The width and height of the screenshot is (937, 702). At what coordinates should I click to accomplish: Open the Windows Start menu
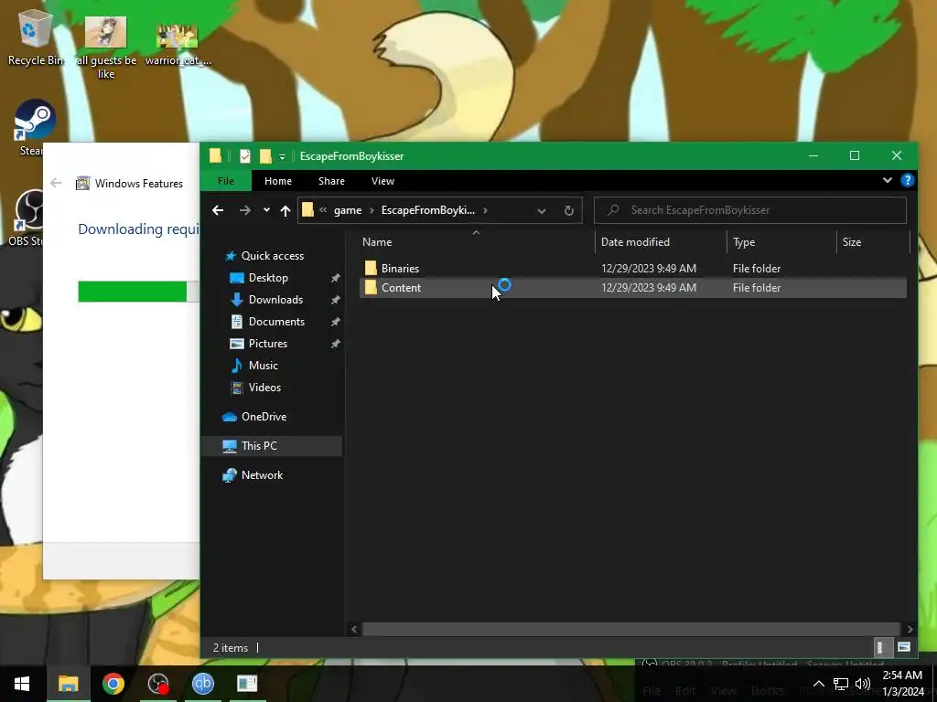pos(22,684)
